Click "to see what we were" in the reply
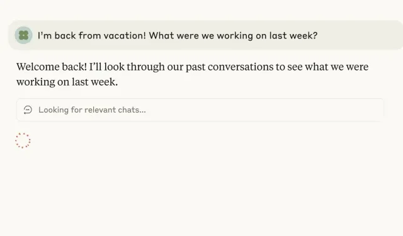Viewport: 403px width, 236px height. [x=322, y=67]
